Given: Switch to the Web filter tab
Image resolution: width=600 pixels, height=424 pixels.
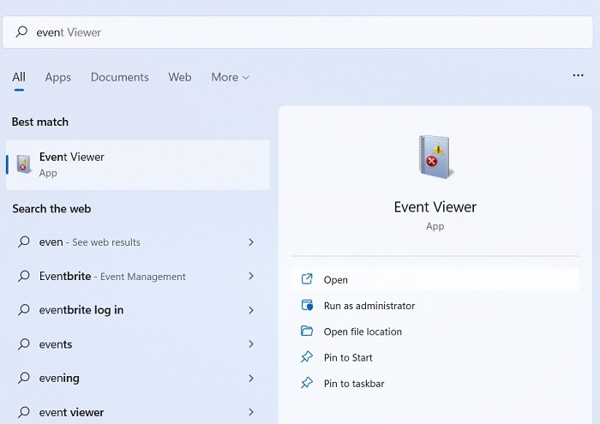Looking at the screenshot, I should click(180, 77).
